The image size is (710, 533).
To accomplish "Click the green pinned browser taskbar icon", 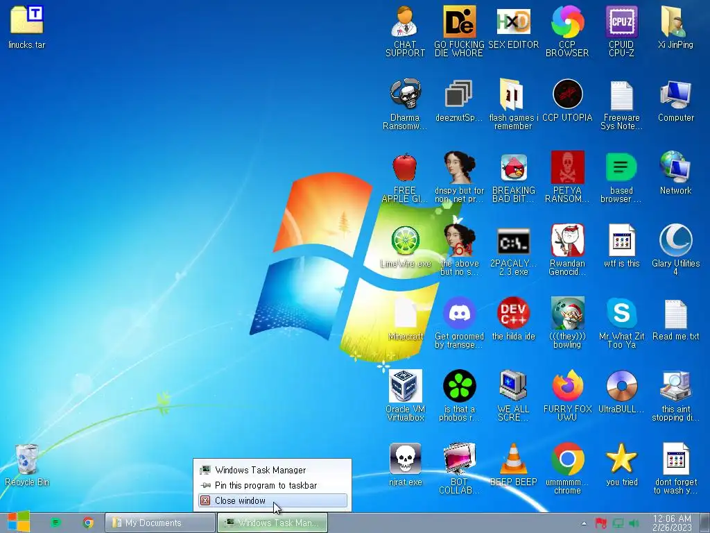I will click(x=55, y=523).
